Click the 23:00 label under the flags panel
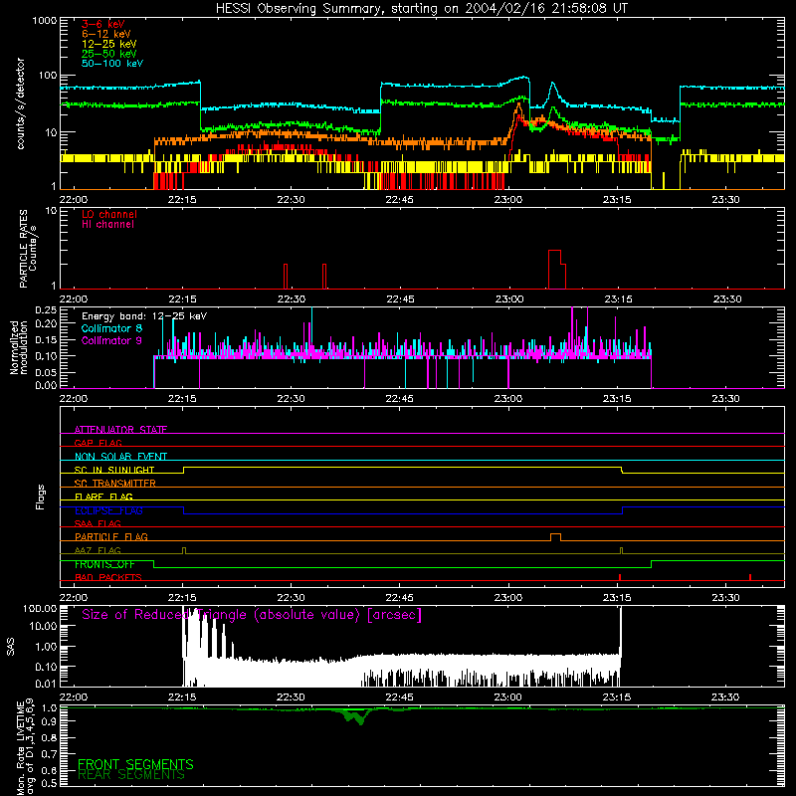Screen dimensions: 796x796 coord(508,598)
